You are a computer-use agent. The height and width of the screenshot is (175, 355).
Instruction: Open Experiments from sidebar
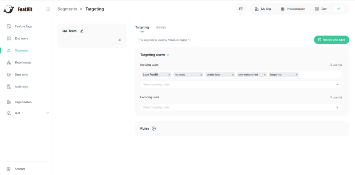[x=23, y=63]
